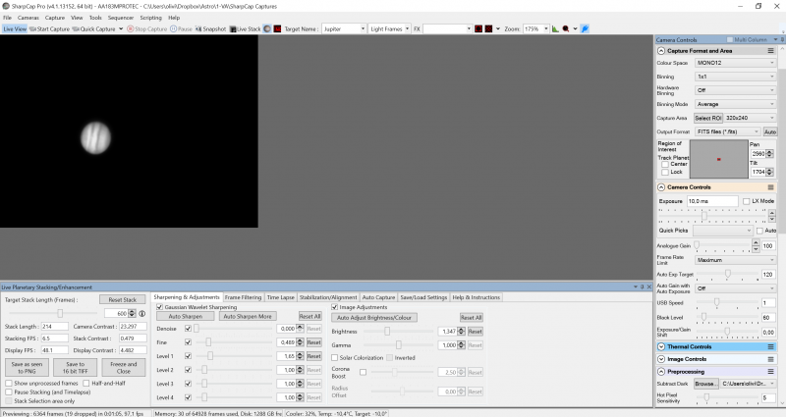Enable Show unprocessed frames checkbox
786x417 pixels.
coord(10,383)
